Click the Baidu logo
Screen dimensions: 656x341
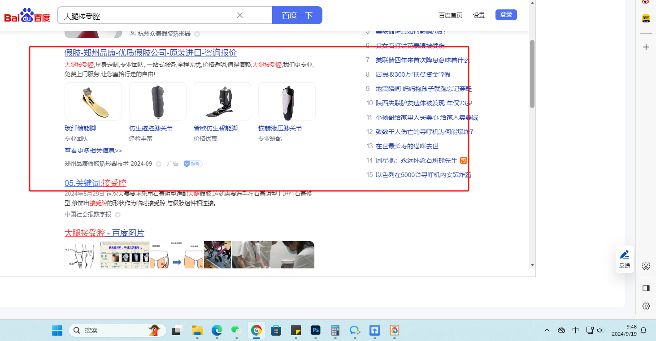27,16
